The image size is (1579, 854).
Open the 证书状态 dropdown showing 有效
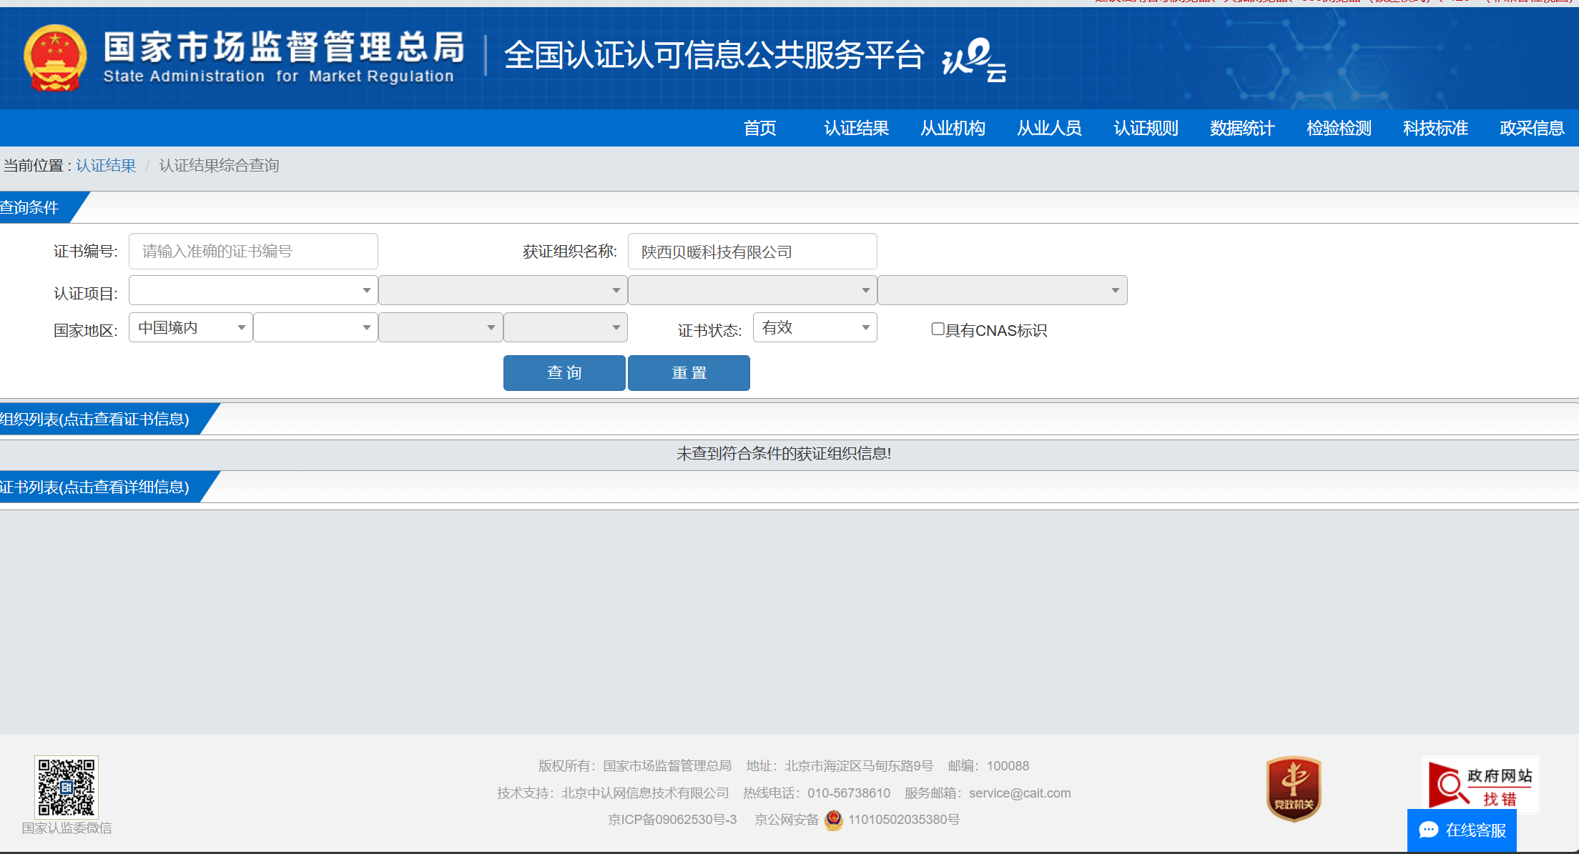[815, 327]
